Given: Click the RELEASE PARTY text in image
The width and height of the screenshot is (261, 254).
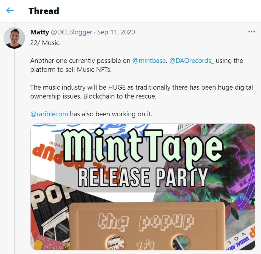Looking at the screenshot, I should tap(143, 177).
